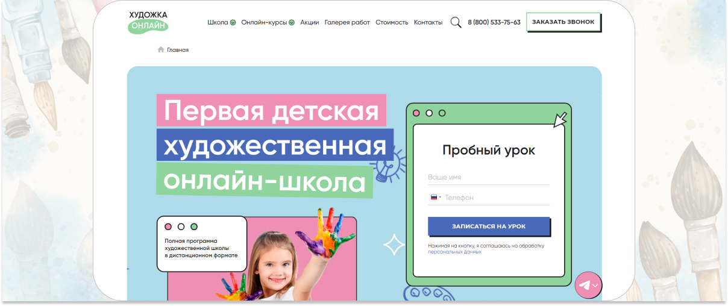Expand the Онлайн-курсы dropdown menu
This screenshot has height=306, width=728.
tap(268, 22)
